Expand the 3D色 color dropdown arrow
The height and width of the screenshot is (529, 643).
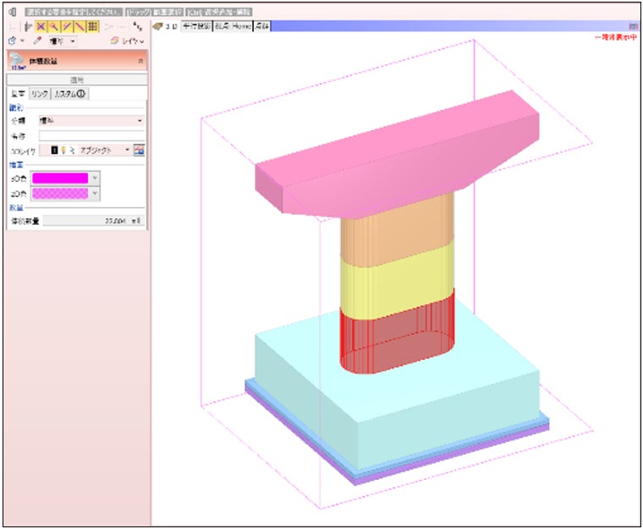pos(95,178)
